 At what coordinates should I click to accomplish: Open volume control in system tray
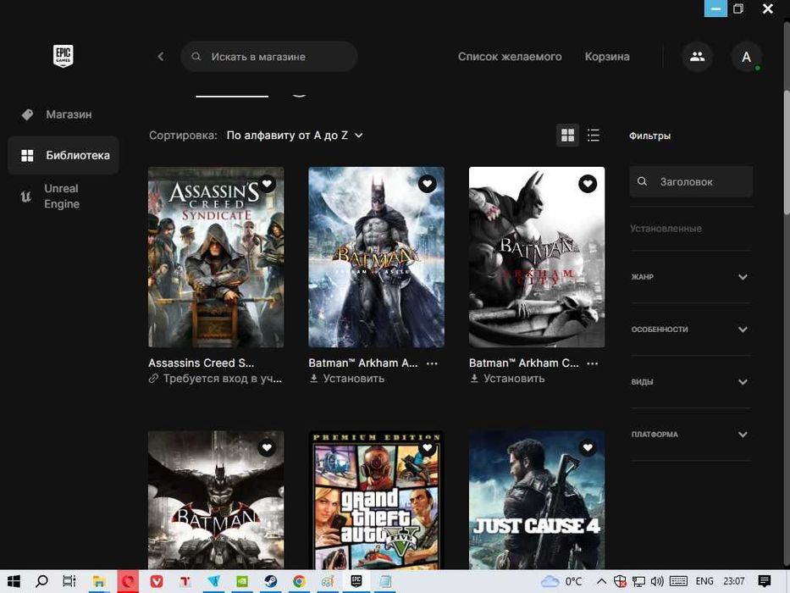[x=656, y=581]
